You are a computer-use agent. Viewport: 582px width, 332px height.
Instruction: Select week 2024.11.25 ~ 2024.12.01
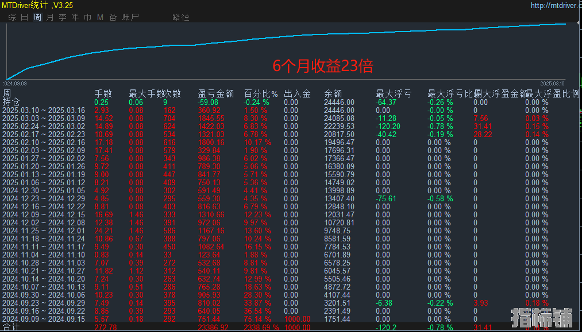click(44, 231)
